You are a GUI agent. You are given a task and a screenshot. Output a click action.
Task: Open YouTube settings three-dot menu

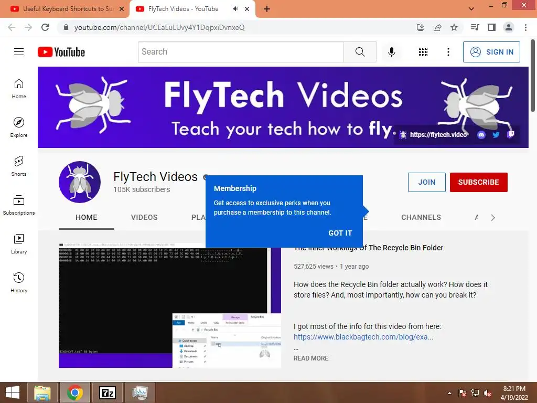(448, 52)
